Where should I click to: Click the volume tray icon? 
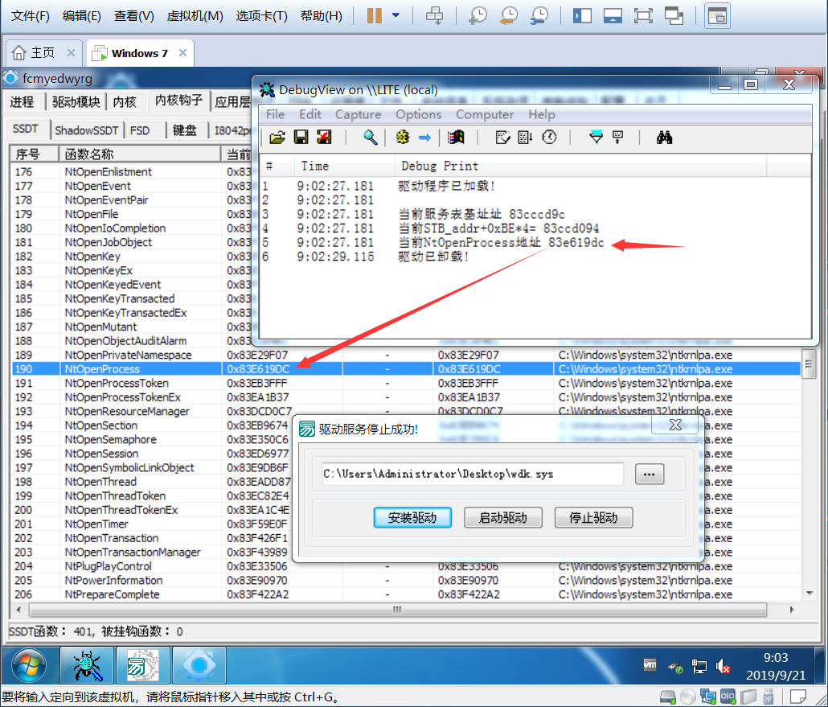point(723,666)
